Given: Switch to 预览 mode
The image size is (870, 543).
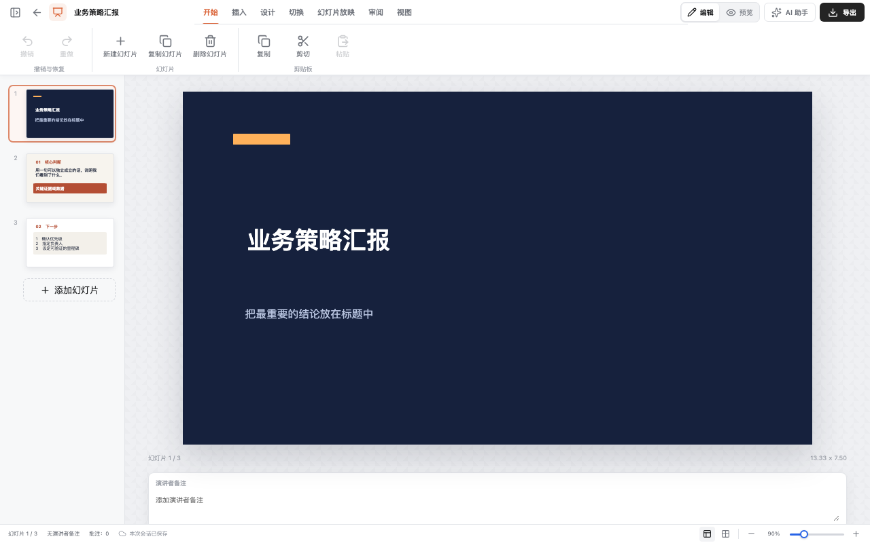Looking at the screenshot, I should tap(739, 12).
